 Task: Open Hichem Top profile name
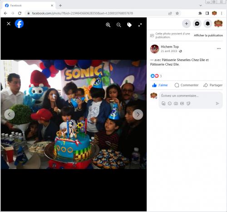pos(170,47)
